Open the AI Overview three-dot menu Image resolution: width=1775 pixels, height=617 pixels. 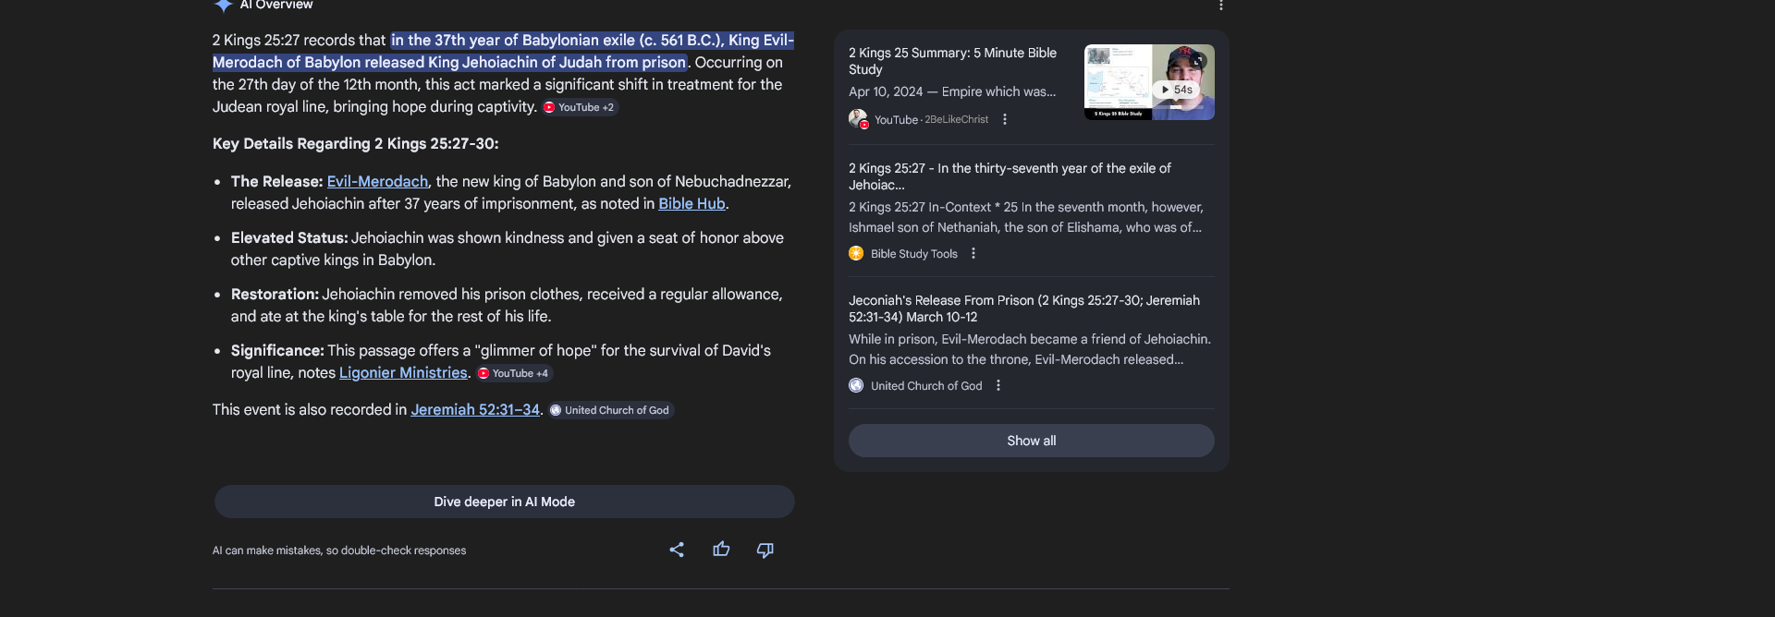coord(1220,5)
